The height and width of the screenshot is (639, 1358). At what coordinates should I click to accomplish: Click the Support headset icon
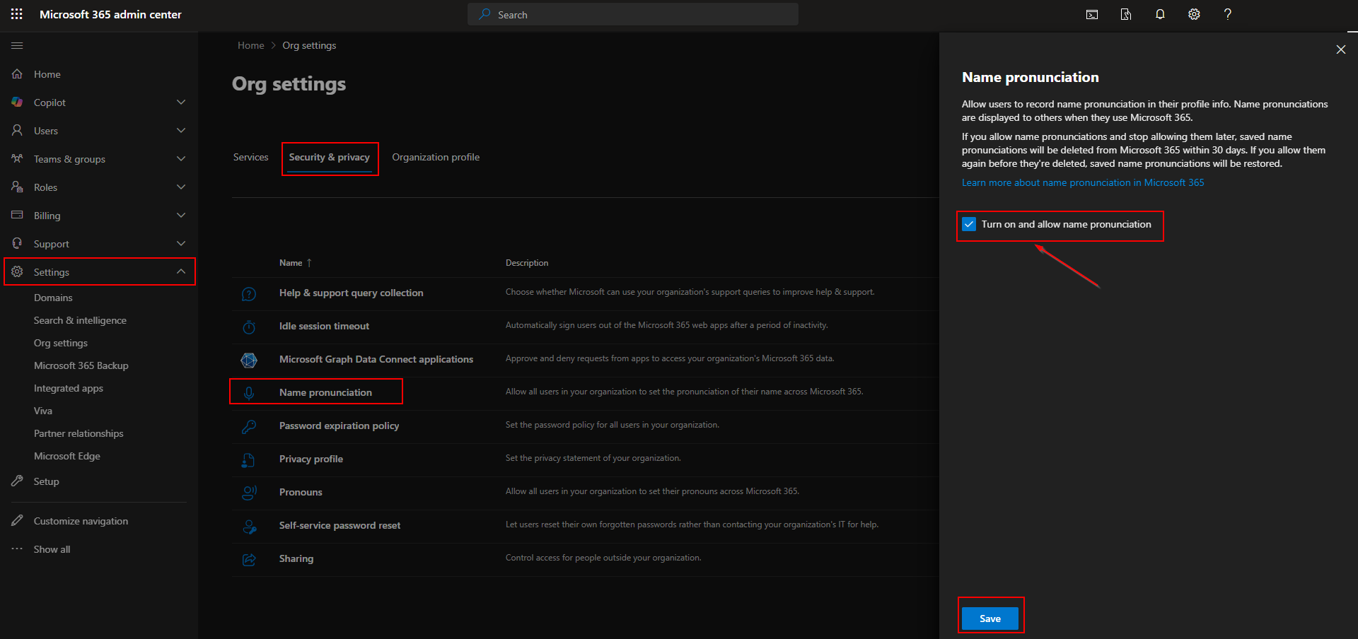17,244
